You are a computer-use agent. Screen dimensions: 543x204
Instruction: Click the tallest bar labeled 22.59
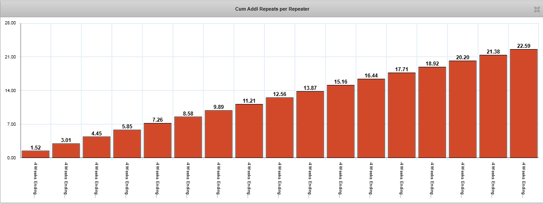pos(524,104)
